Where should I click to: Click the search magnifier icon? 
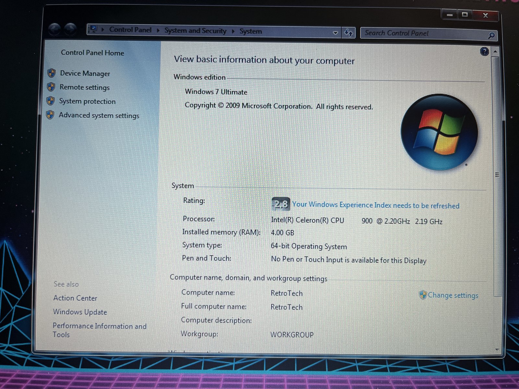[491, 35]
